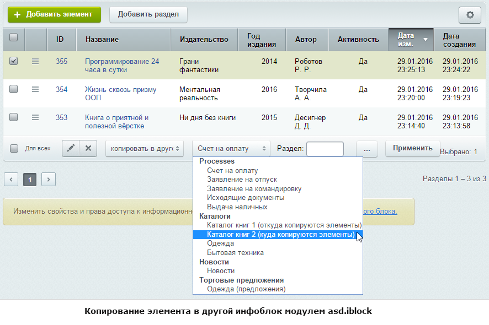This screenshot has width=489, height=325.
Task: Open the row menu for element 355
Action: 35,61
